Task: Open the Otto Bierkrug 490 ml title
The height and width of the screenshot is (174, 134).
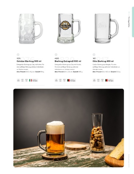Action: (103, 61)
